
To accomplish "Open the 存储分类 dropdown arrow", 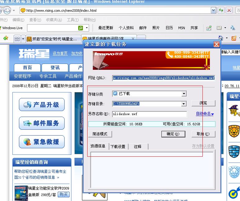I will tap(184, 94).
